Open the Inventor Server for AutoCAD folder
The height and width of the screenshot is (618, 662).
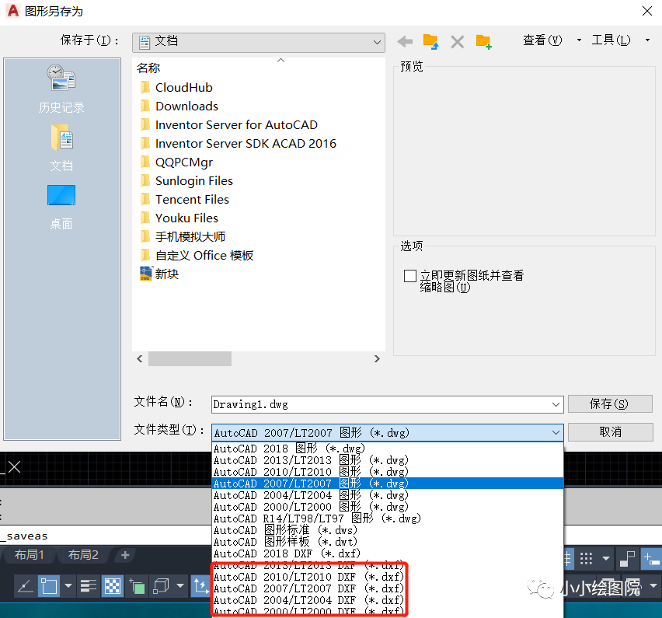[x=229, y=124]
